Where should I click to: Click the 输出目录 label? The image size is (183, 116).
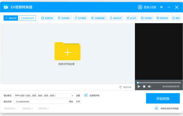(8, 102)
